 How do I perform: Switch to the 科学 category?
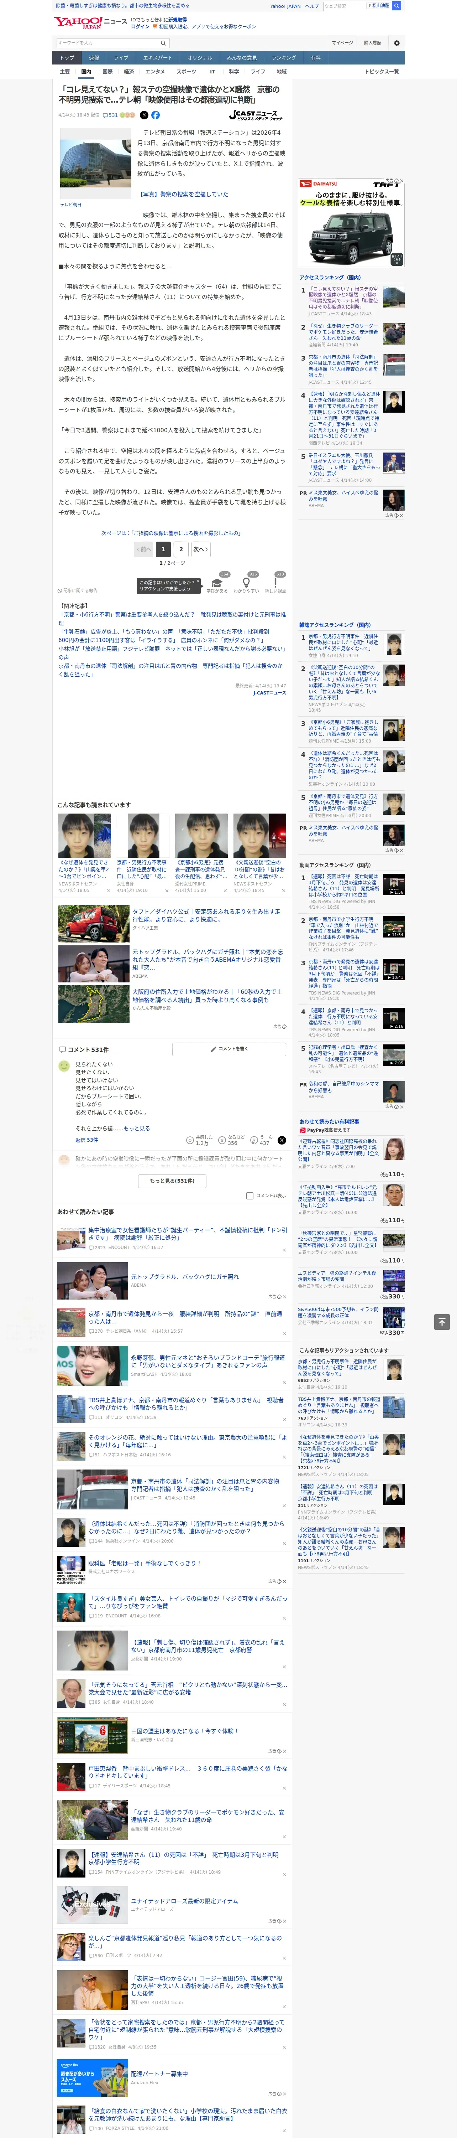click(x=234, y=71)
